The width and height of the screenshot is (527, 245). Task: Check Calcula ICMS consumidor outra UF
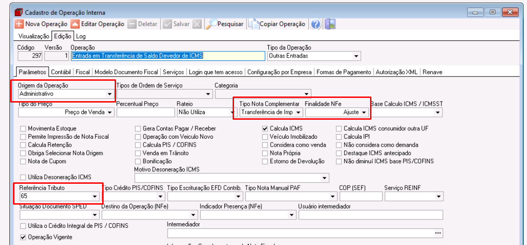click(x=339, y=129)
